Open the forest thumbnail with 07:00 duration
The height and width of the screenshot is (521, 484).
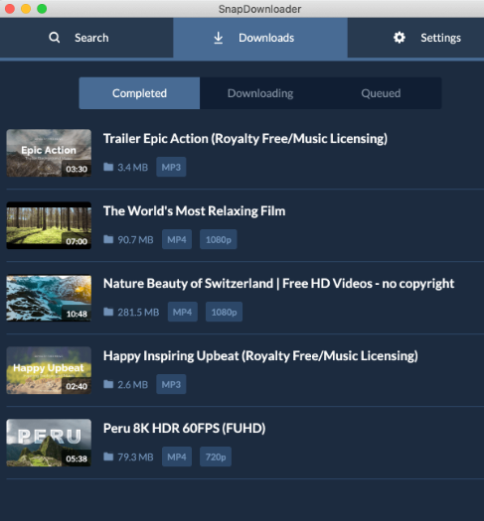coord(49,225)
